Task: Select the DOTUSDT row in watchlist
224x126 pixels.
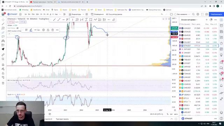Action: coord(199,49)
